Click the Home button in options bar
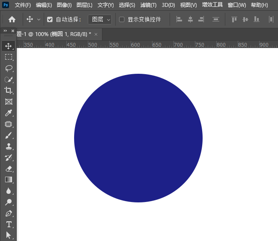The height and width of the screenshot is (241, 278). coord(12,19)
